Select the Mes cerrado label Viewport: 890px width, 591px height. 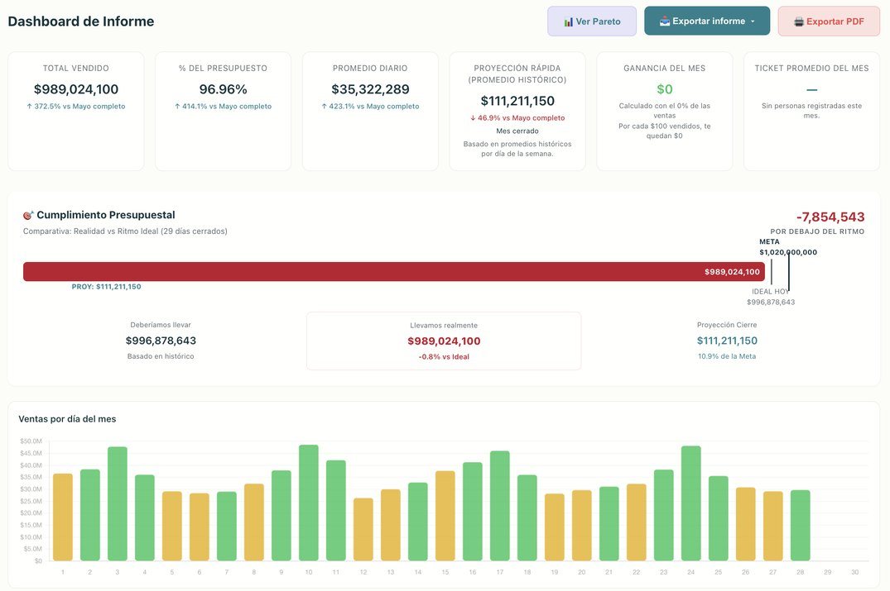click(517, 131)
